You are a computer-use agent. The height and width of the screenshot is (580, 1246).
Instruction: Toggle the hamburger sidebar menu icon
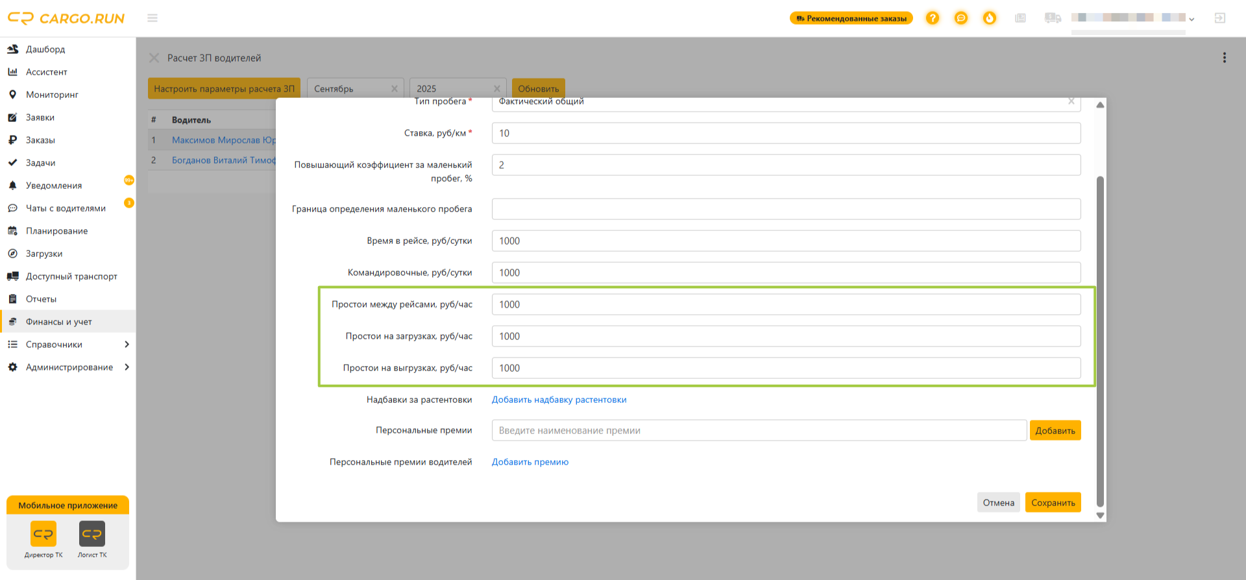(x=153, y=18)
